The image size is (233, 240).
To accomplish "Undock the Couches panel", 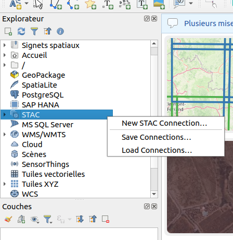I will [147, 207].
